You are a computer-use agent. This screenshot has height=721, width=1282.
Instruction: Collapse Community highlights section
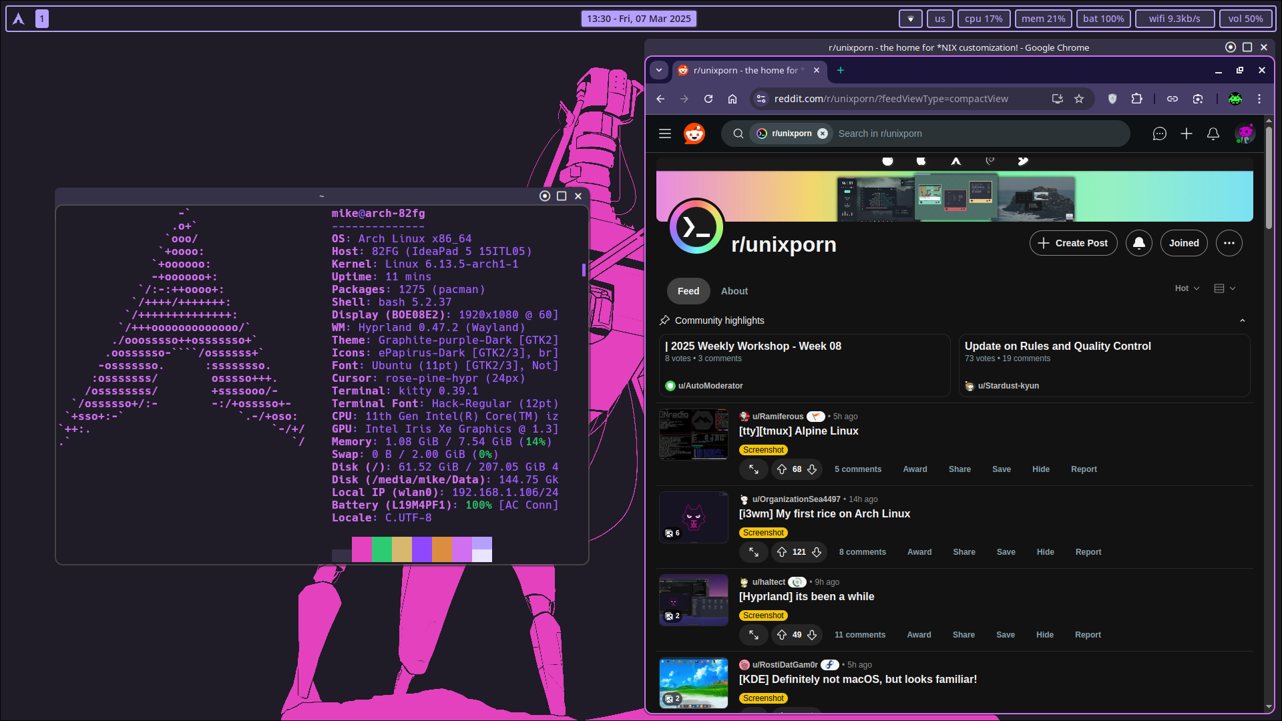click(x=1243, y=320)
